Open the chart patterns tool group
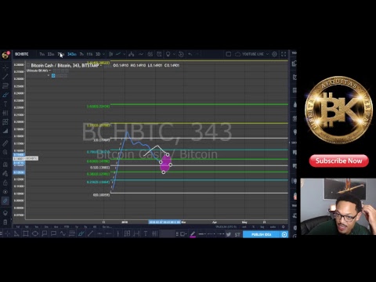 (5, 113)
